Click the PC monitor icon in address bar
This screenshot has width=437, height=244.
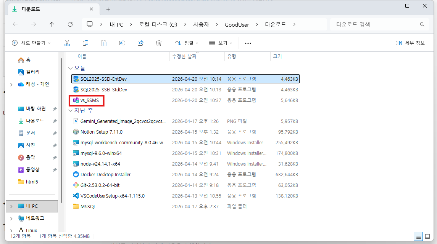pyautogui.click(x=90, y=24)
